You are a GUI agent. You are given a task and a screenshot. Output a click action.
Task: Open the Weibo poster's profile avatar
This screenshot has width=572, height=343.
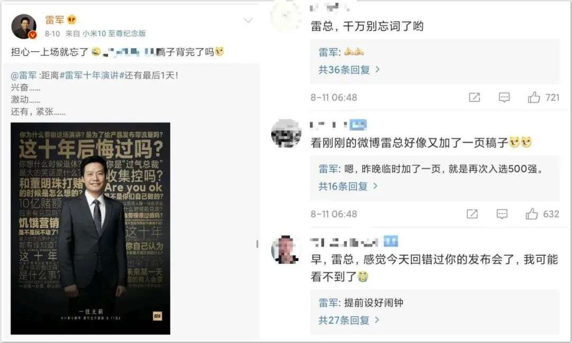coord(24,26)
